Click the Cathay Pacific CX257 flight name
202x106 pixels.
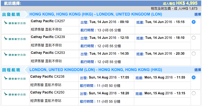pyautogui.click(x=48, y=21)
